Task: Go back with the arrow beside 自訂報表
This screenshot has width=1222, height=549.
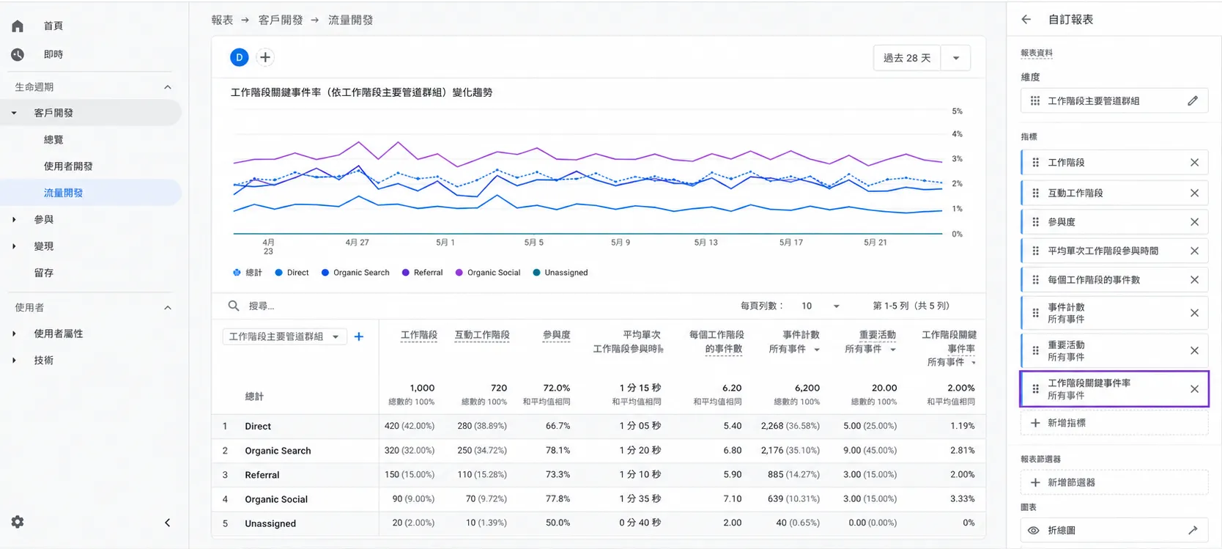Action: [1026, 20]
